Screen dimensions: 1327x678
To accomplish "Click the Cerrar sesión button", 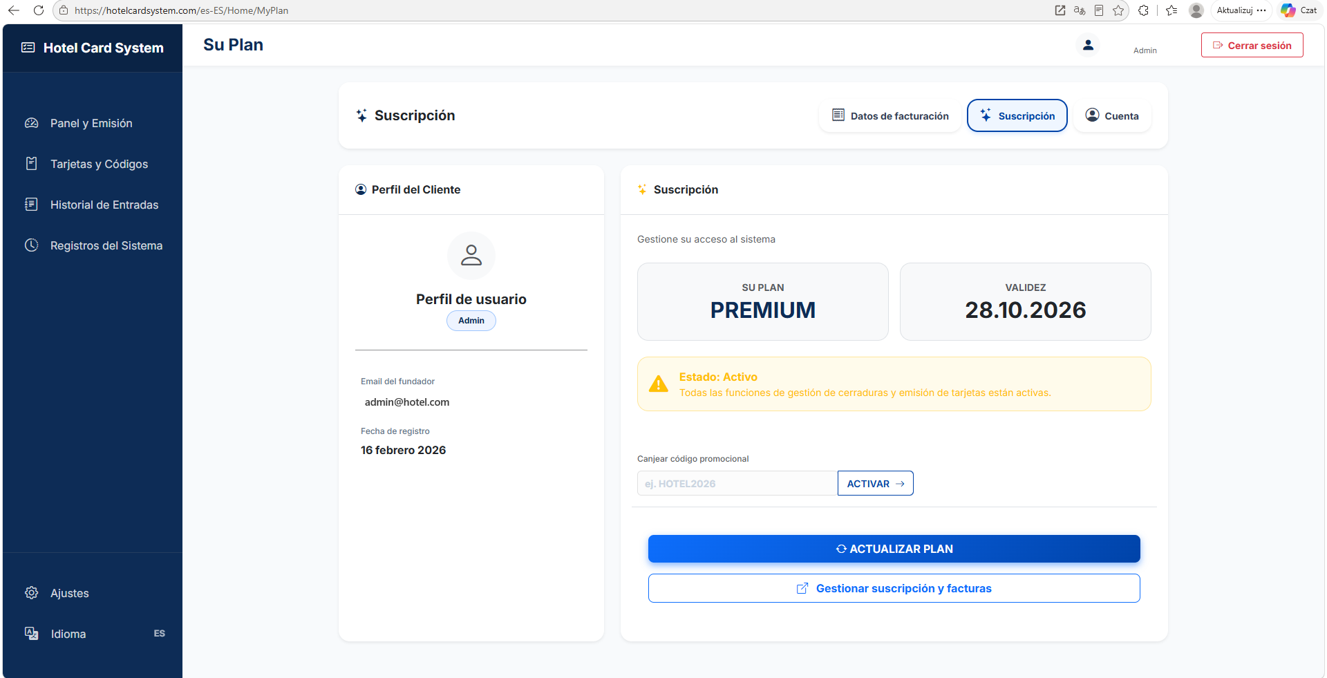I will pyautogui.click(x=1252, y=45).
